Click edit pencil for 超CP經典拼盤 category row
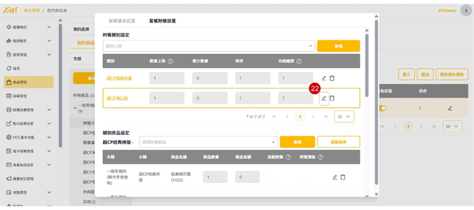474x210 pixels. click(324, 78)
